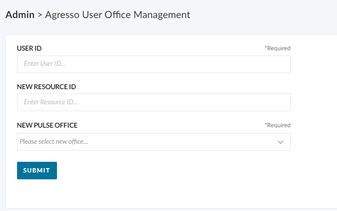
Task: Click the NEW RESOURCE ID field label
Action: [46, 87]
